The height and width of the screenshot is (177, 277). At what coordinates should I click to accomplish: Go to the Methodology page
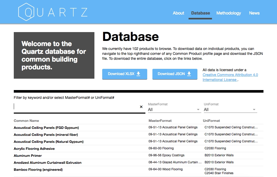228,13
